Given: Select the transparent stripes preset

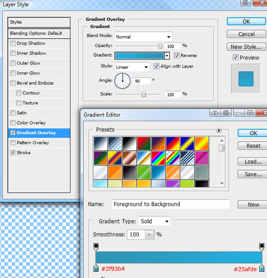Looking at the screenshot, I should (187, 158).
